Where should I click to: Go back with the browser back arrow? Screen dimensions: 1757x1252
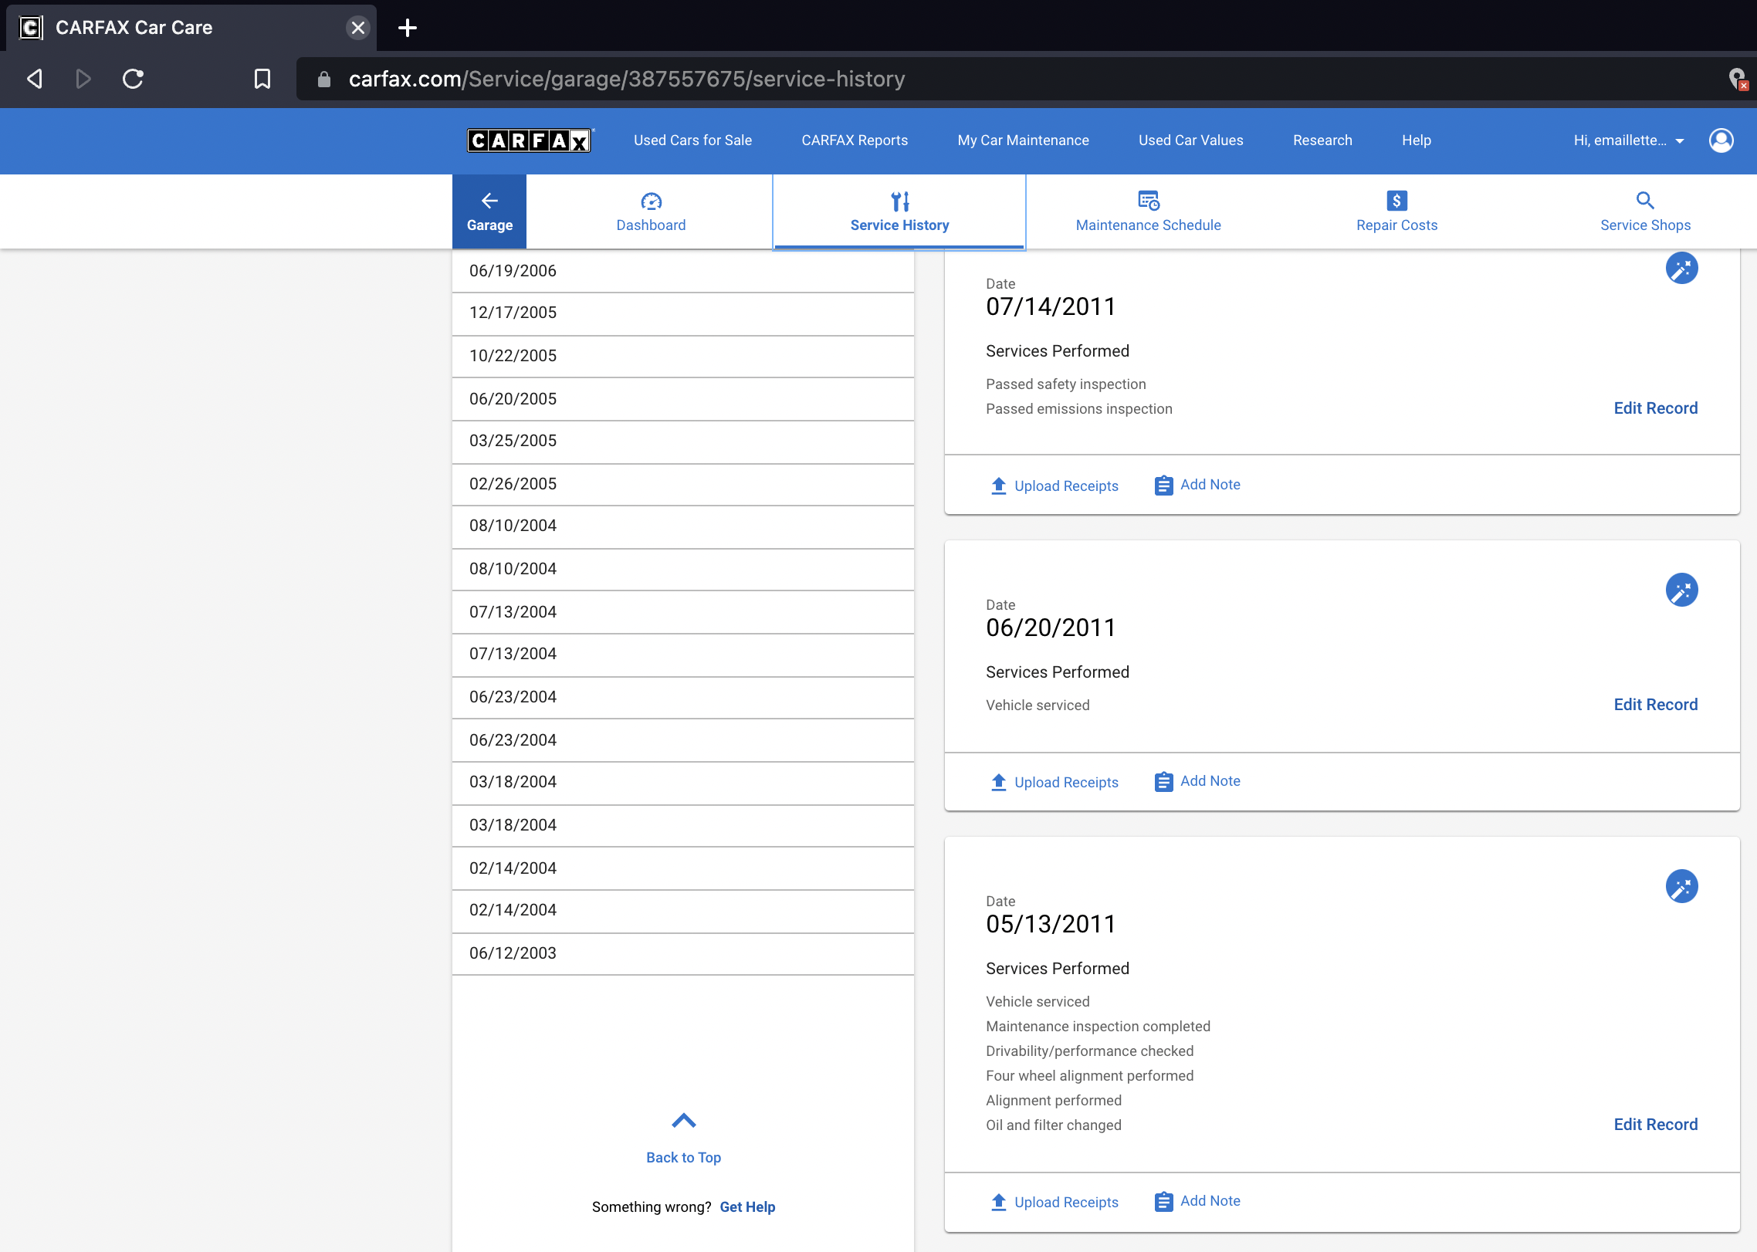(x=35, y=79)
